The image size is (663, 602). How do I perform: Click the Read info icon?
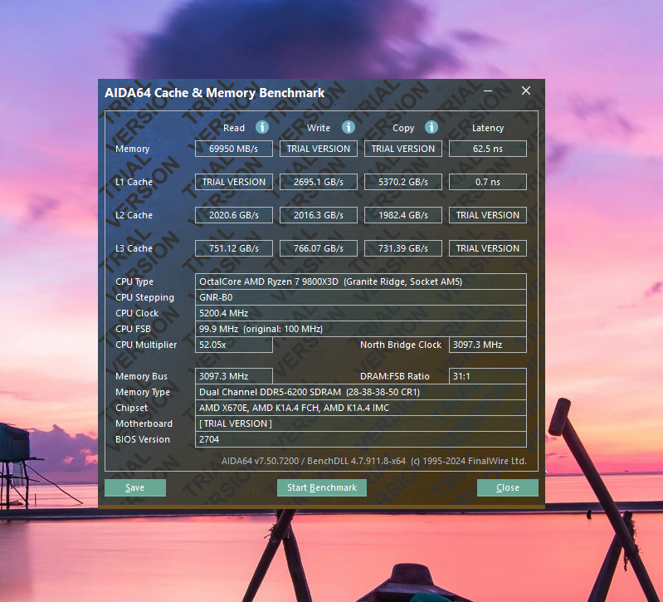click(262, 127)
